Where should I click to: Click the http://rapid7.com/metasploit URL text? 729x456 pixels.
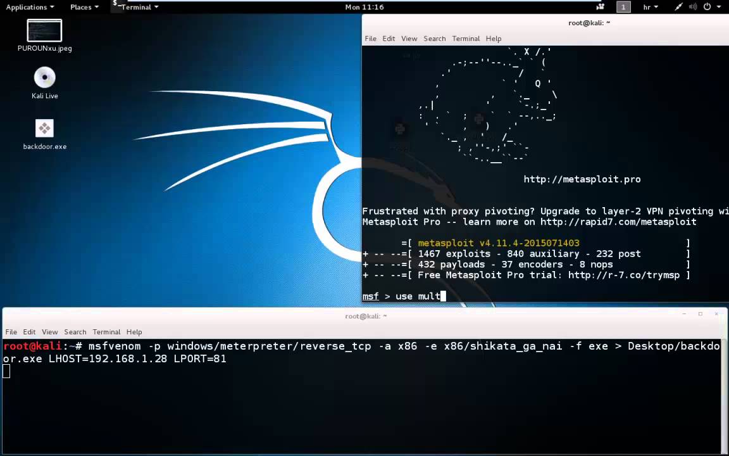618,222
